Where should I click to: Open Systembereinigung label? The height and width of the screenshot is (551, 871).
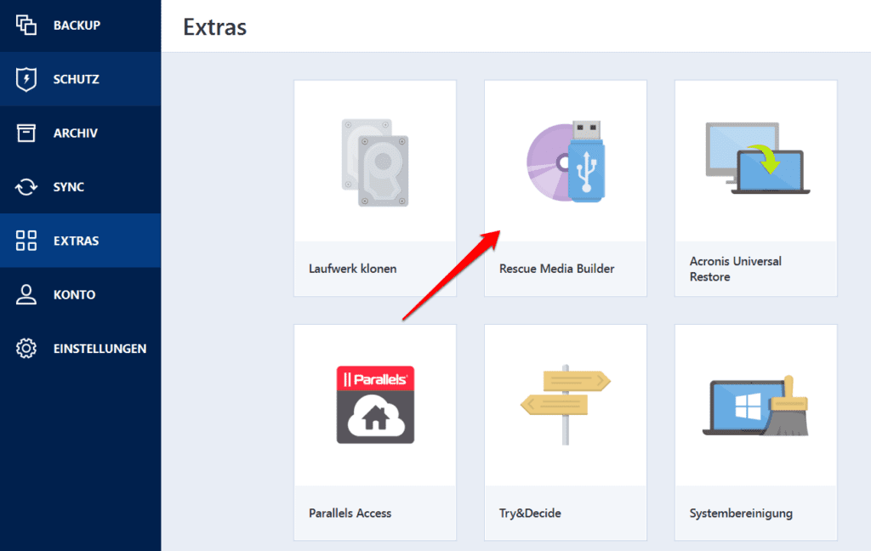click(x=741, y=514)
